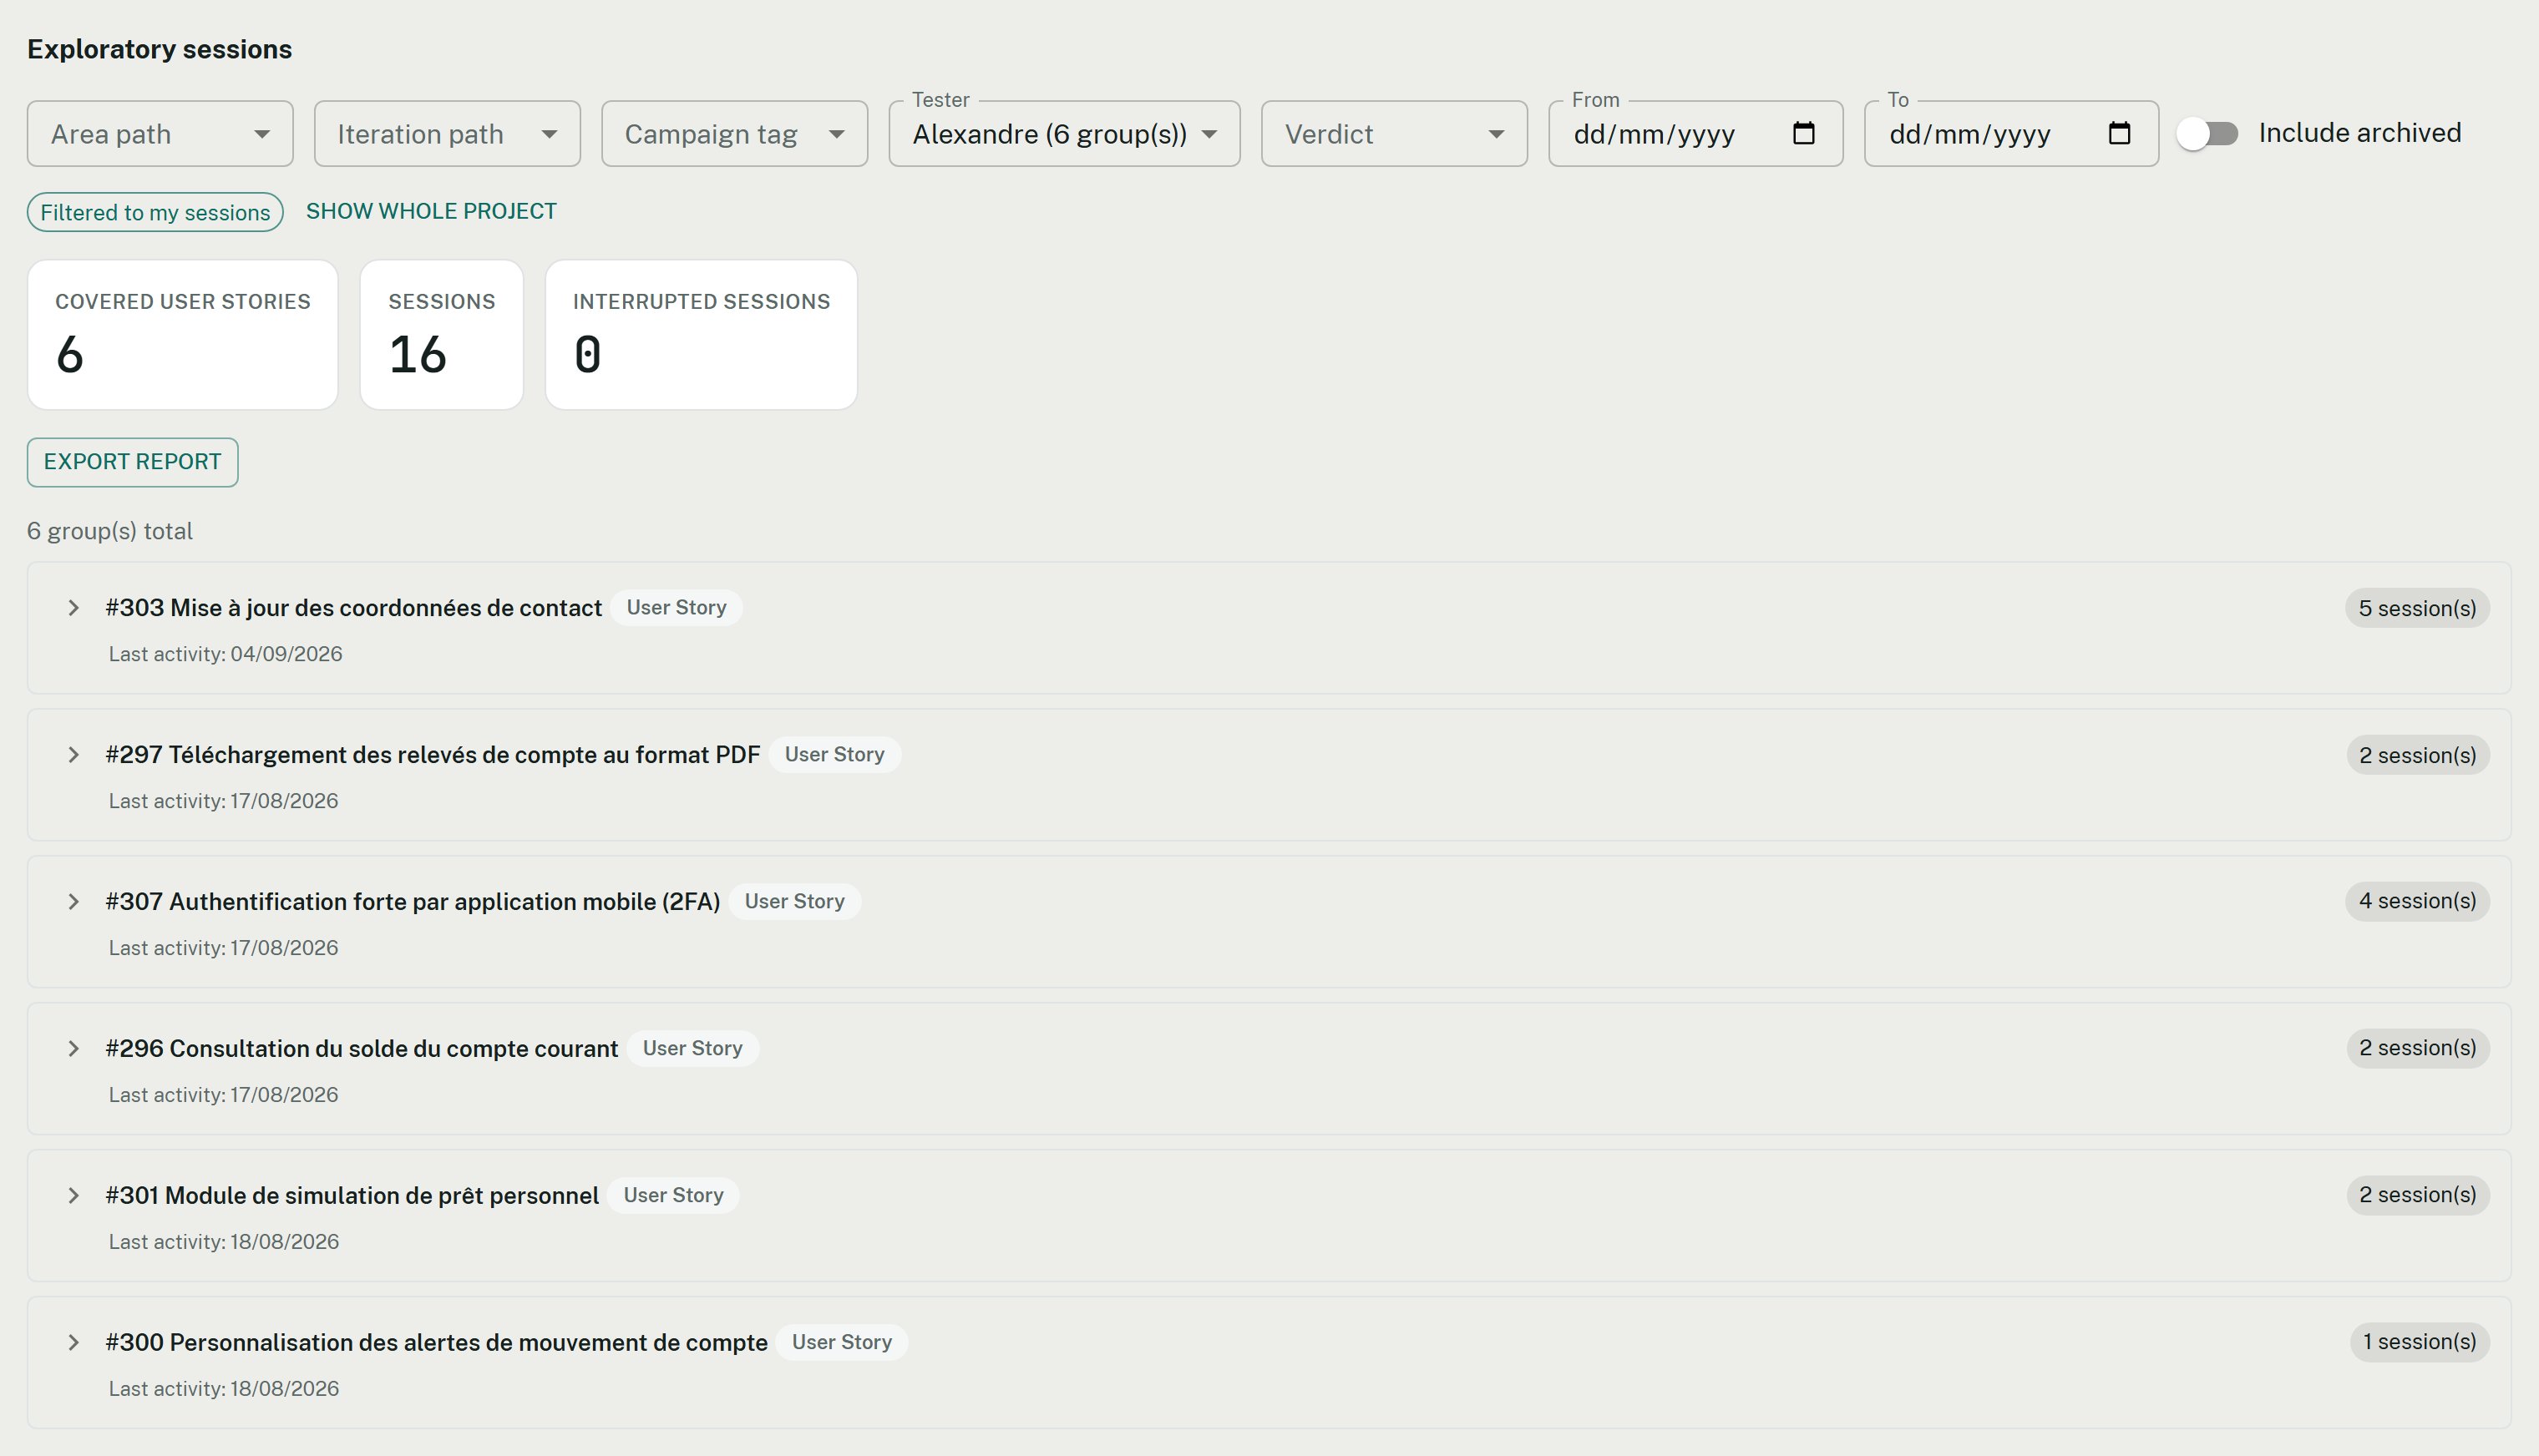Click the Export Report button
Screen dimensions: 2539x1456
(132, 462)
